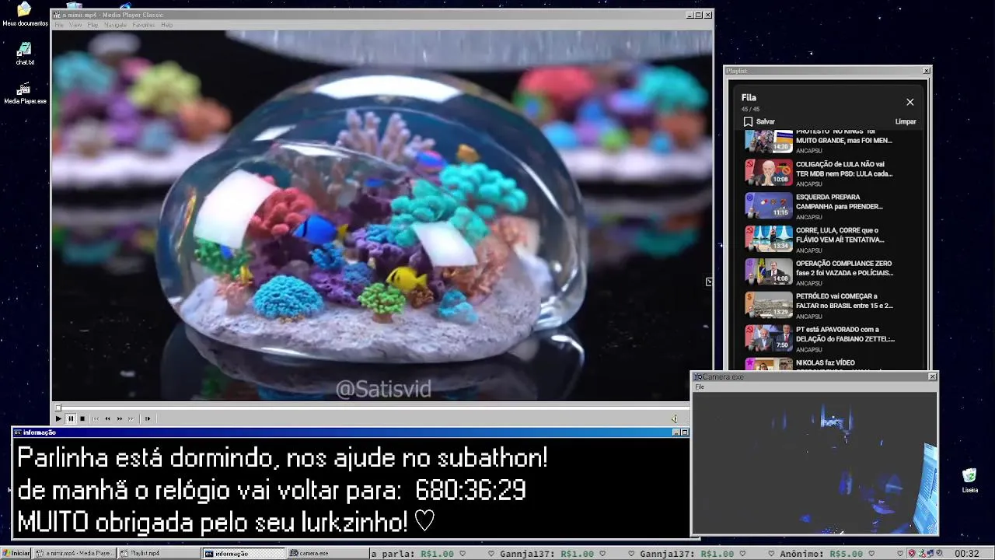Viewport: 995px width, 560px height.
Task: Click the camera feed in Camera.exe
Action: [x=814, y=463]
